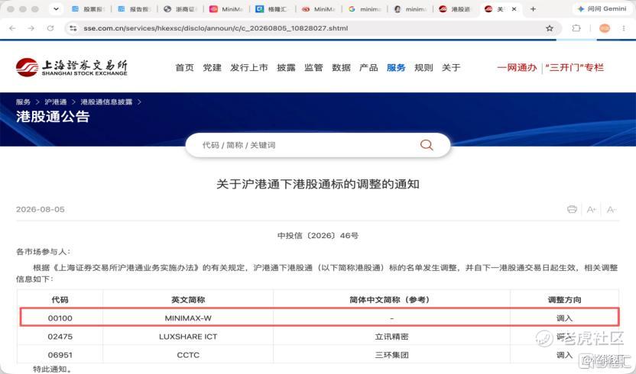636x374 pixels.
Task: Open site information icon in address bar
Action: (73, 28)
